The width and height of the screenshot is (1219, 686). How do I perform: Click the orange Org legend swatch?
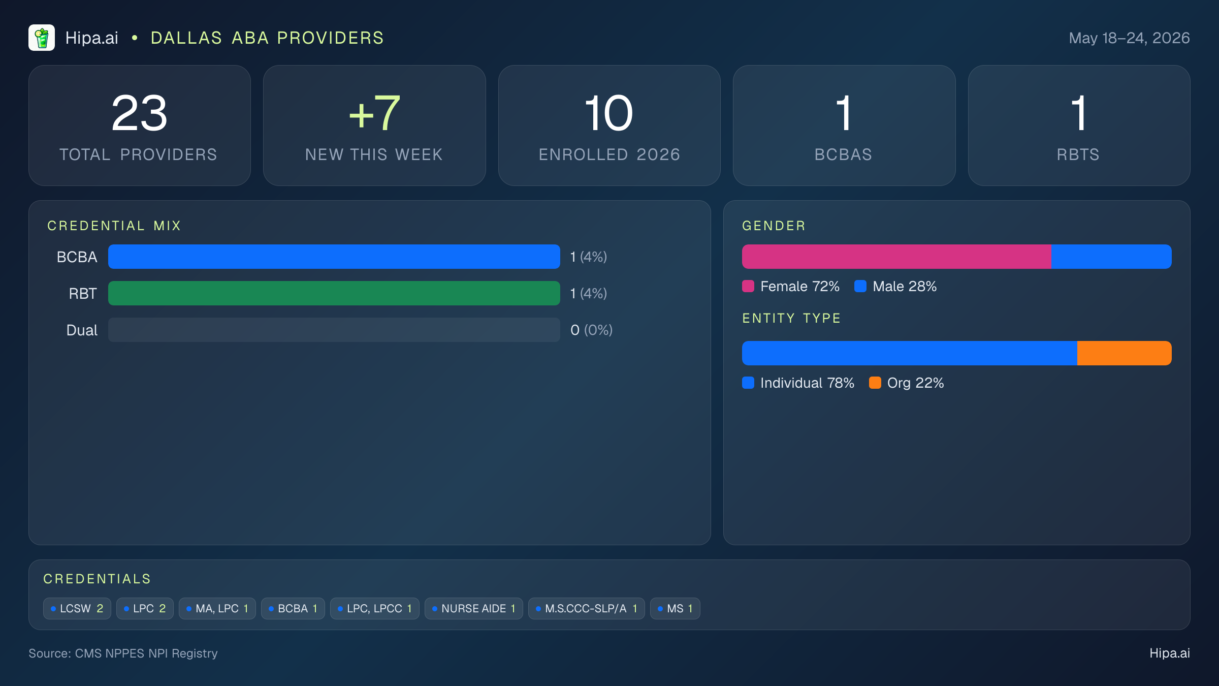[875, 383]
